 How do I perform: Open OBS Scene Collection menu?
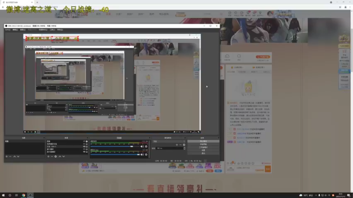(43, 29)
